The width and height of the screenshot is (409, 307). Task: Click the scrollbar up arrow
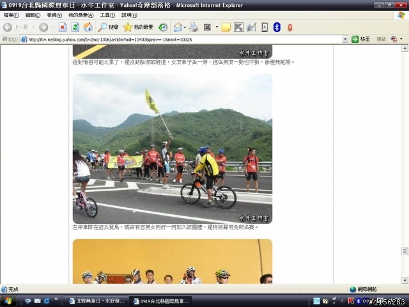click(405, 48)
